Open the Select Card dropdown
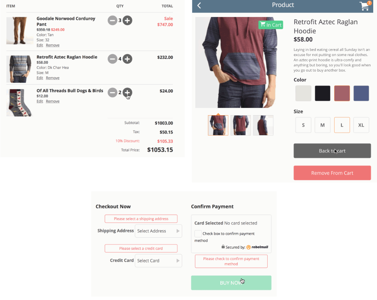The image size is (377, 300). point(159,261)
